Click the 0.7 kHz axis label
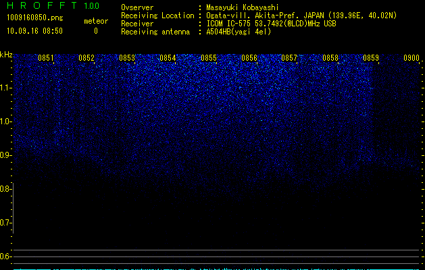This screenshot has width=425, height=270. [5, 223]
